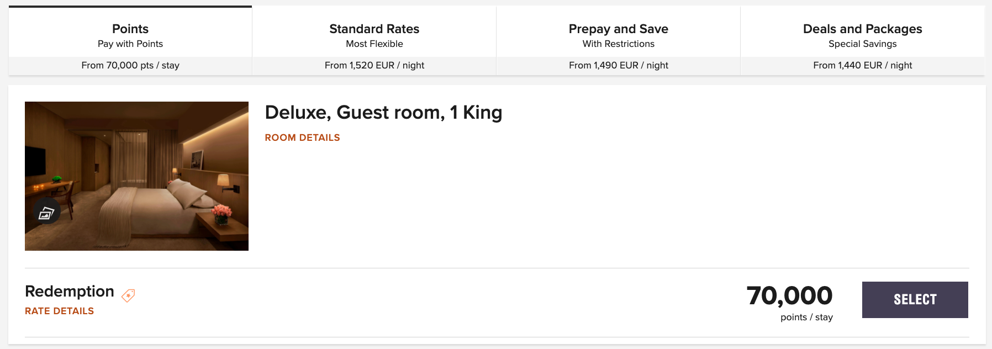Click the 70,000 points per stay amount

tap(789, 296)
